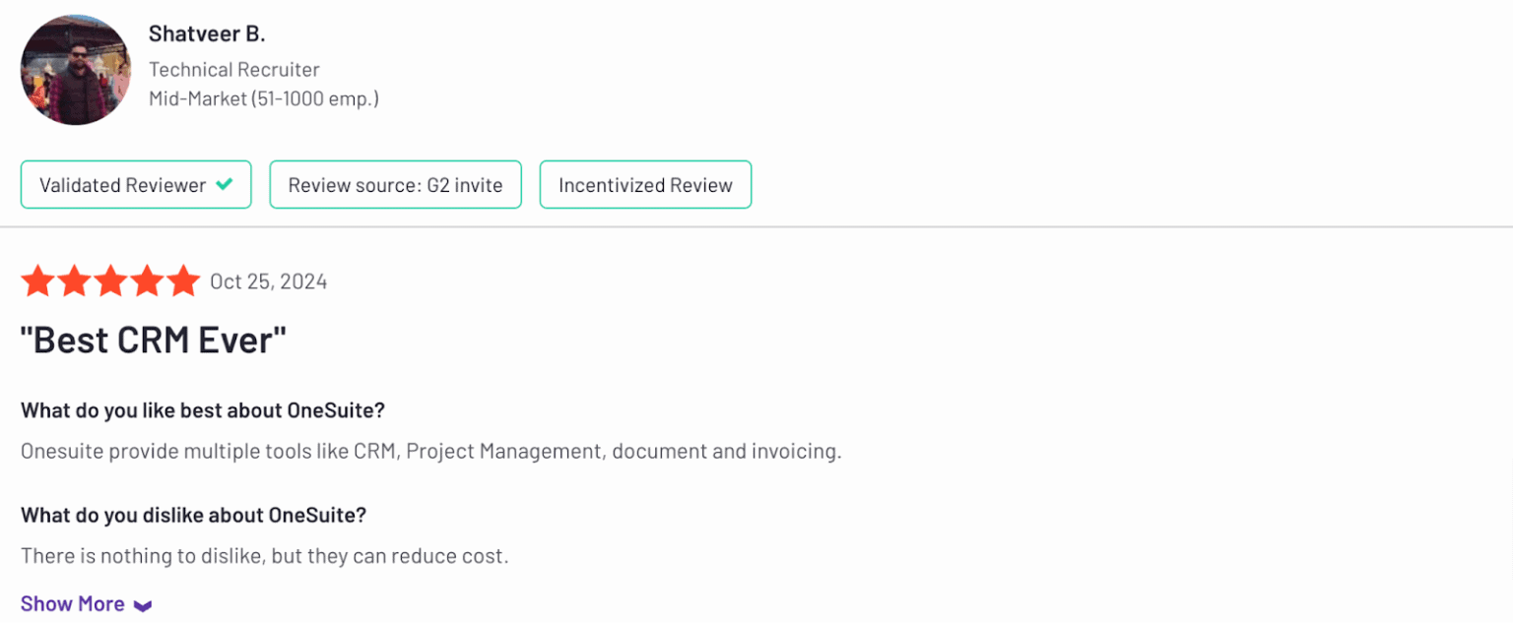This screenshot has height=623, width=1513.
Task: Click the fourth star rating icon
Action: point(146,280)
